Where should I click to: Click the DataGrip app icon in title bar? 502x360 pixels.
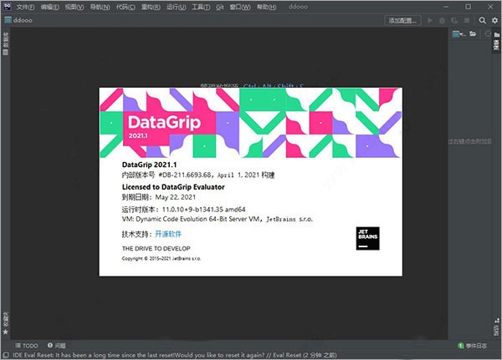click(x=7, y=7)
